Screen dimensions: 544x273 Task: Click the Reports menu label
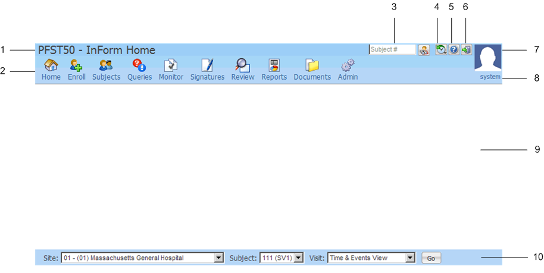pyautogui.click(x=274, y=77)
